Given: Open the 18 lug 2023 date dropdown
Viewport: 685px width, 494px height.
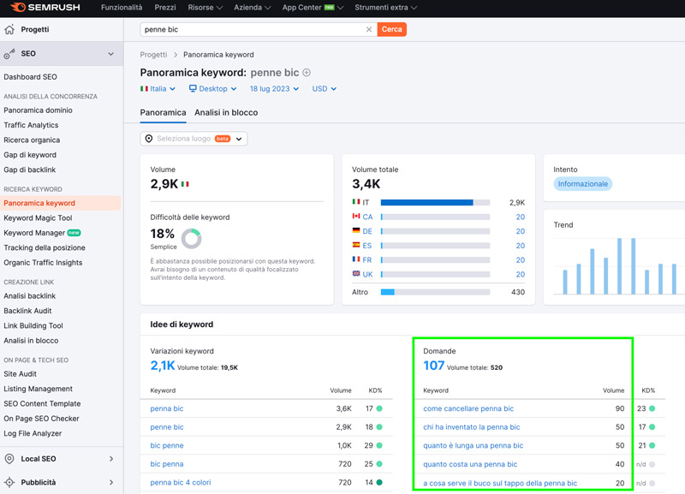Looking at the screenshot, I should pos(274,89).
